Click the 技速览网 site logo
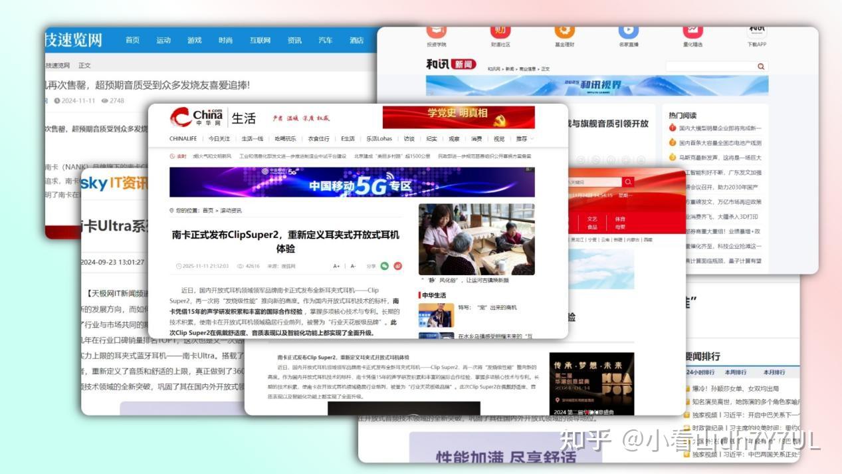The height and width of the screenshot is (474, 842). 73,40
